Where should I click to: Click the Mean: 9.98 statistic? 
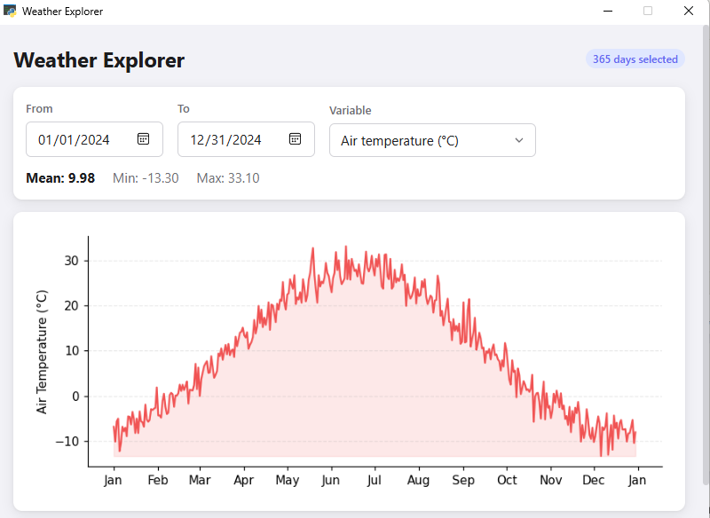[x=60, y=178]
